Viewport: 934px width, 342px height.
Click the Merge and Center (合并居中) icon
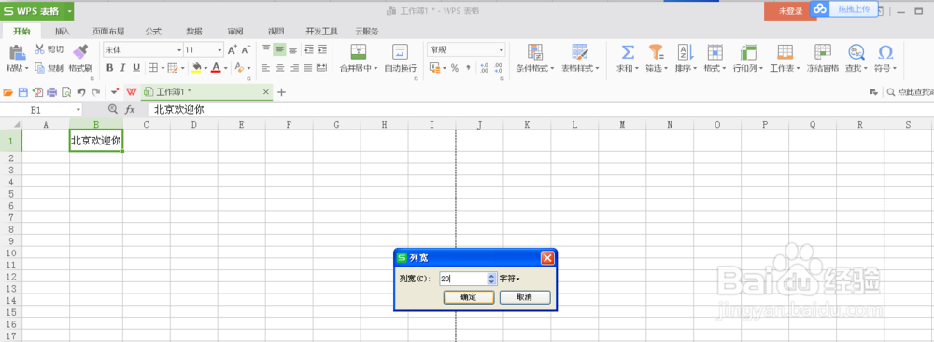click(x=358, y=52)
